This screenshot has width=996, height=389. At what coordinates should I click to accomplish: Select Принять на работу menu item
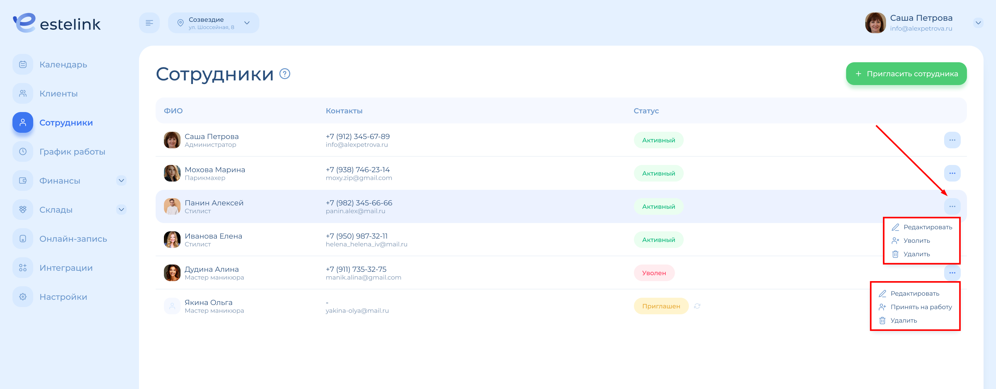coord(915,307)
